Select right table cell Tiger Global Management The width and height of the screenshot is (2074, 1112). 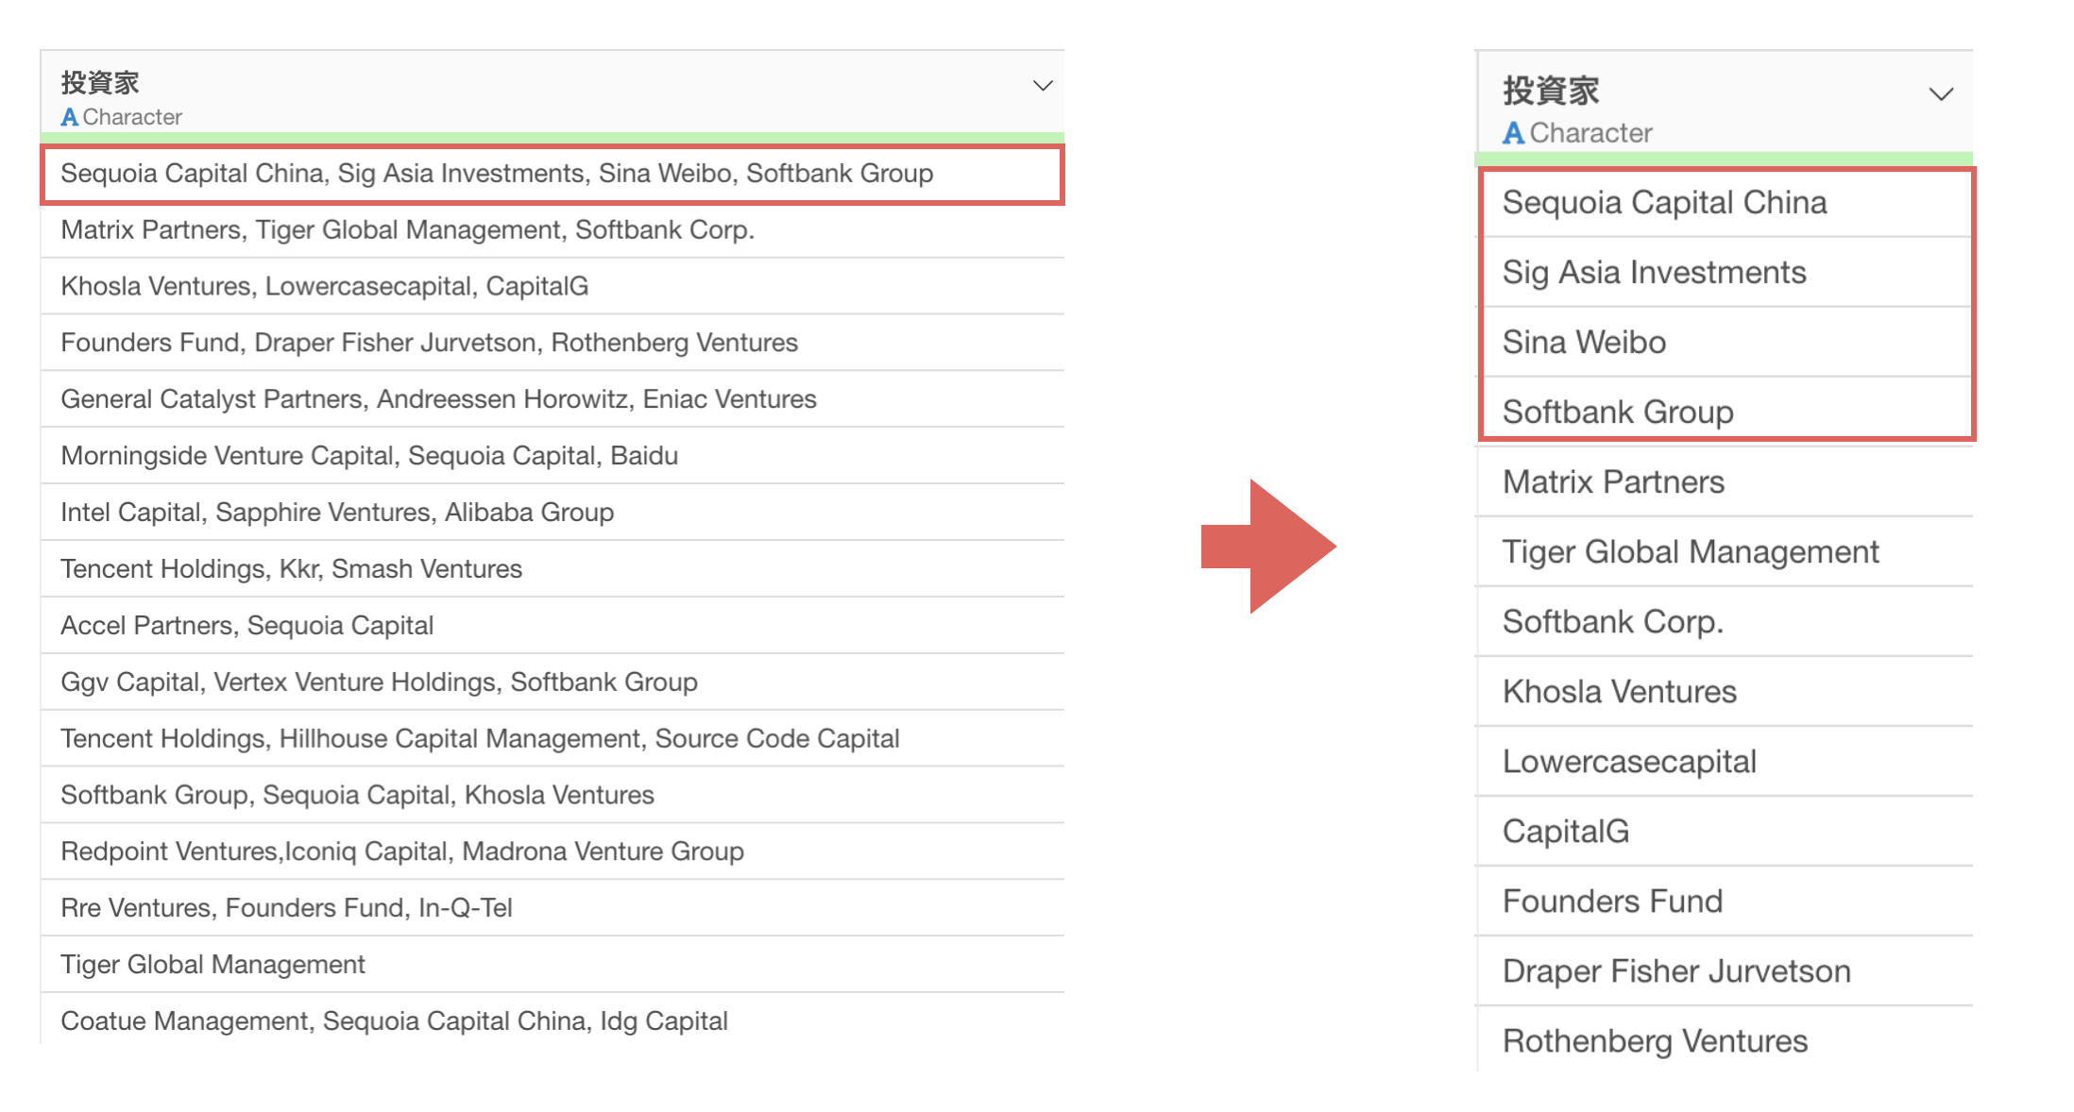click(x=1725, y=552)
